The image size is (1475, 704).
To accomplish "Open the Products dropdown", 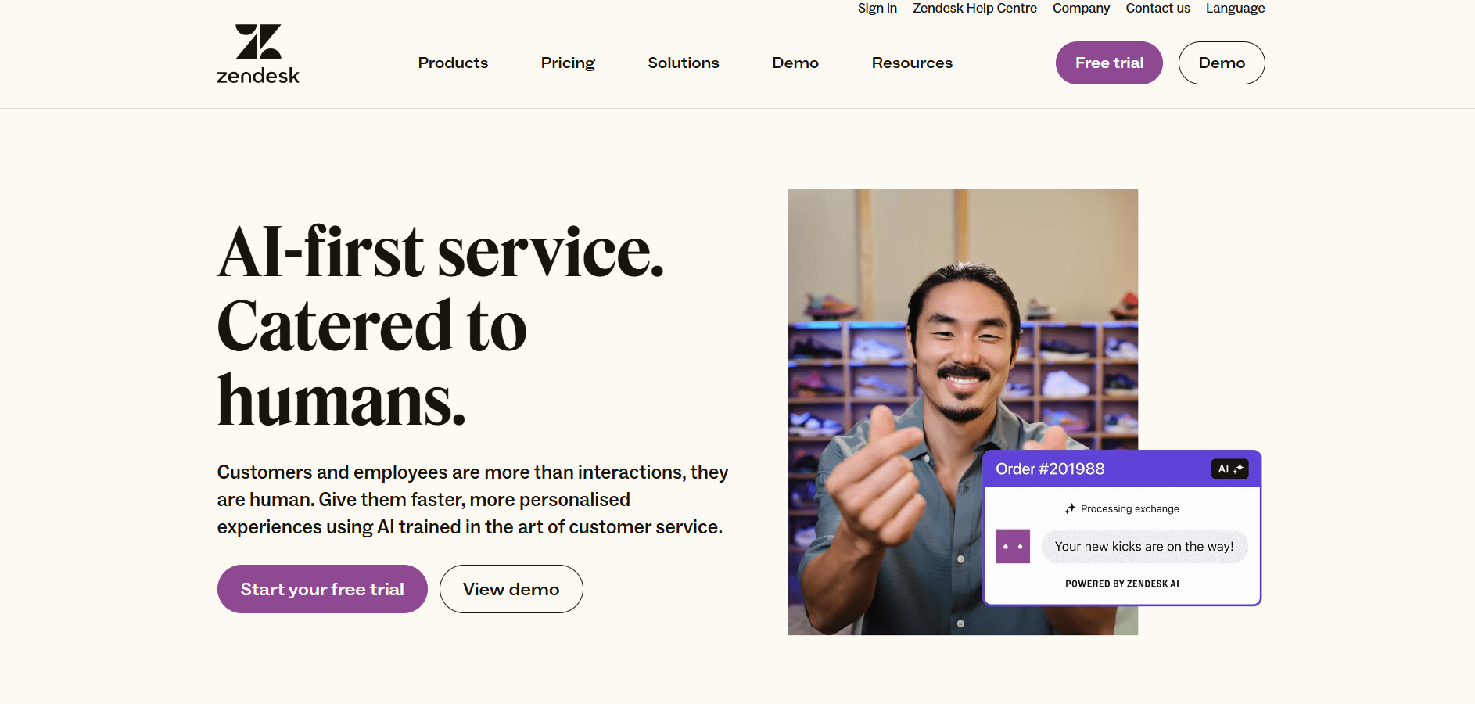I will click(453, 63).
